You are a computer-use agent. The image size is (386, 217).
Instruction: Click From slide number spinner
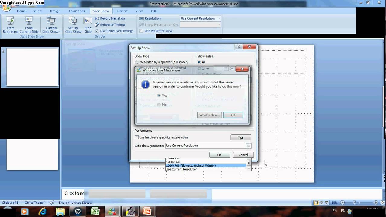click(x=226, y=68)
